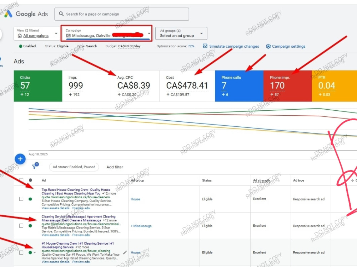Select the Cost metric card
The width and height of the screenshot is (357, 267).
(187, 86)
